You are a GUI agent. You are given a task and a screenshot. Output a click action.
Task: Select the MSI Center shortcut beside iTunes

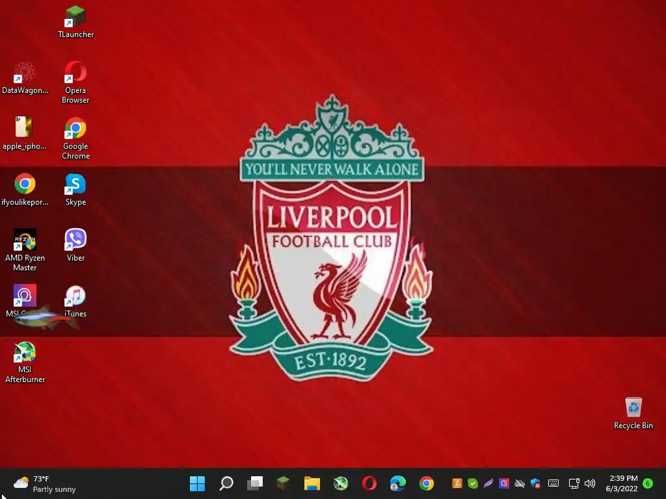coord(25,301)
